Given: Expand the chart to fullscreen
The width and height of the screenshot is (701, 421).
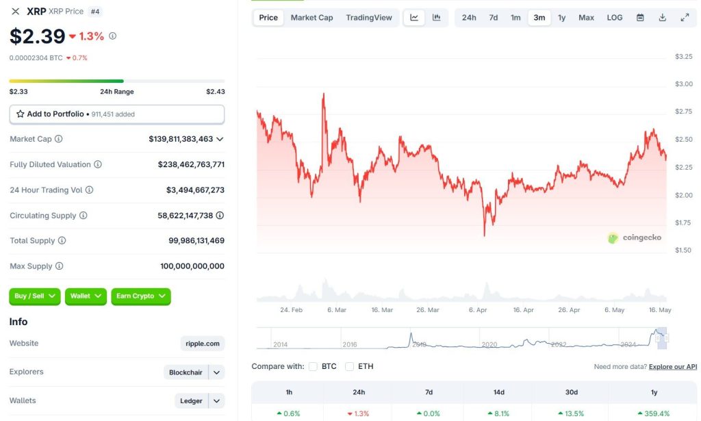Looking at the screenshot, I should click(685, 18).
